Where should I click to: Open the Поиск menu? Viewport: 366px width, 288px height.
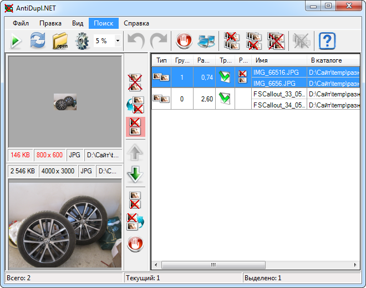(104, 23)
